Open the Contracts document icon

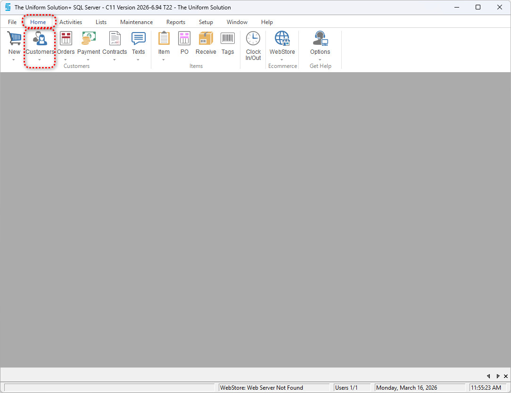pos(115,39)
